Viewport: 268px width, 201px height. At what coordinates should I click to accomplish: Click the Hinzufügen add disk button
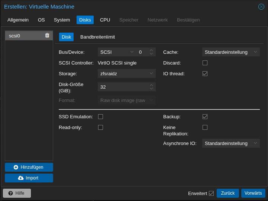click(x=29, y=167)
